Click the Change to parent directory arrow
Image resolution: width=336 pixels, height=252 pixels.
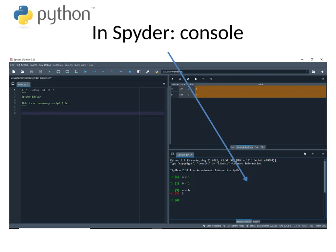322,72
